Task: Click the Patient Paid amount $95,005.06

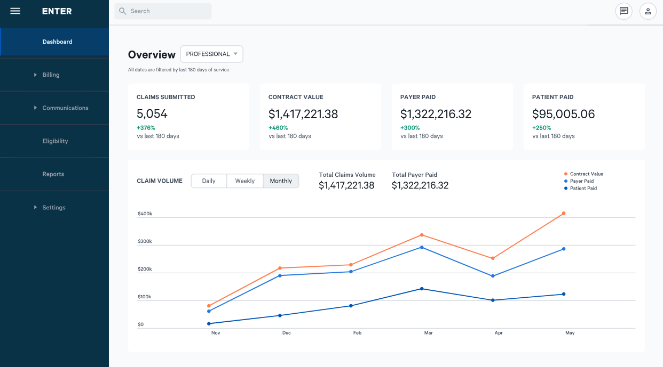Action: click(x=564, y=114)
